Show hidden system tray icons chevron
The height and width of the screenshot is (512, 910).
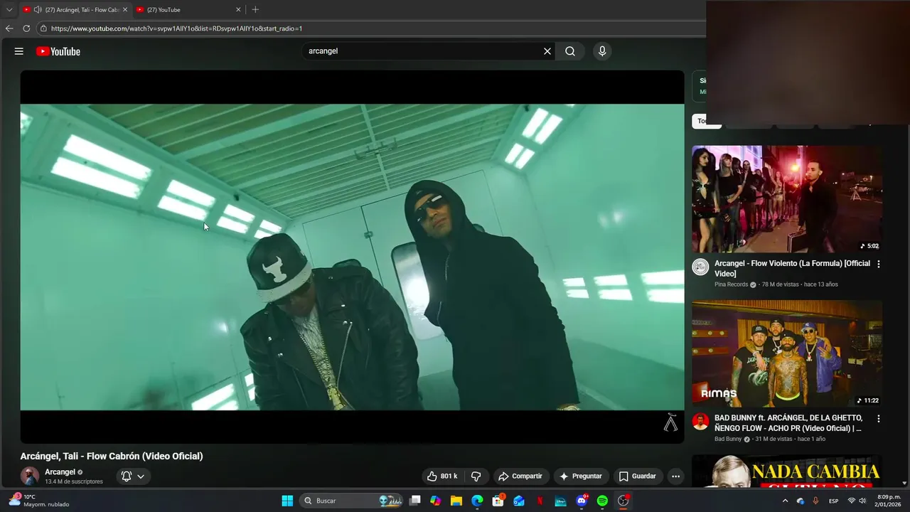coord(785,501)
